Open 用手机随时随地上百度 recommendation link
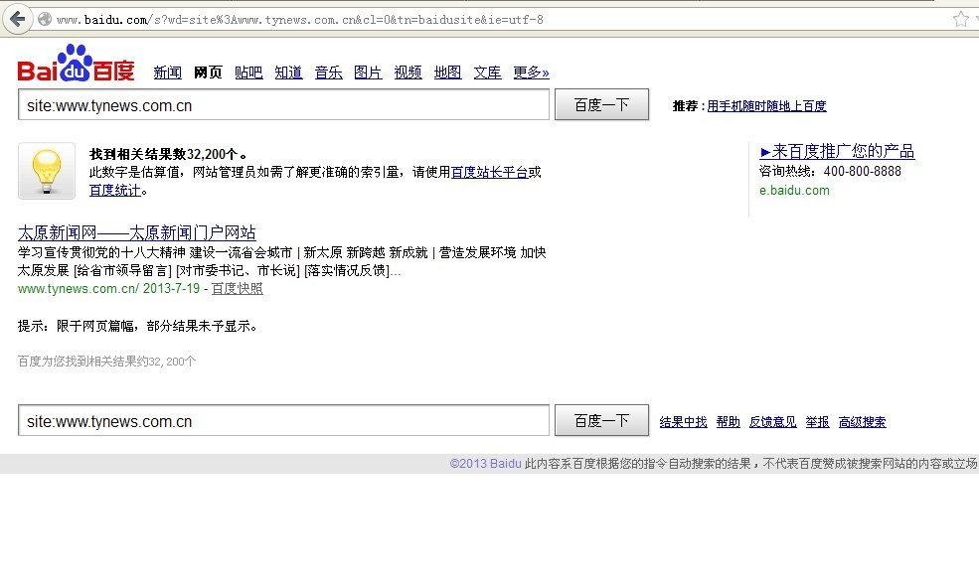 [x=766, y=106]
